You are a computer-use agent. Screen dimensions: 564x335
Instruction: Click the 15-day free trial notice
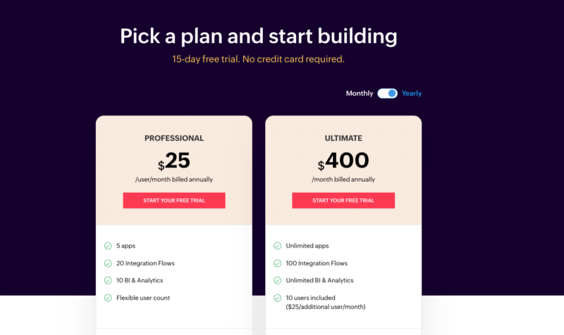(258, 59)
